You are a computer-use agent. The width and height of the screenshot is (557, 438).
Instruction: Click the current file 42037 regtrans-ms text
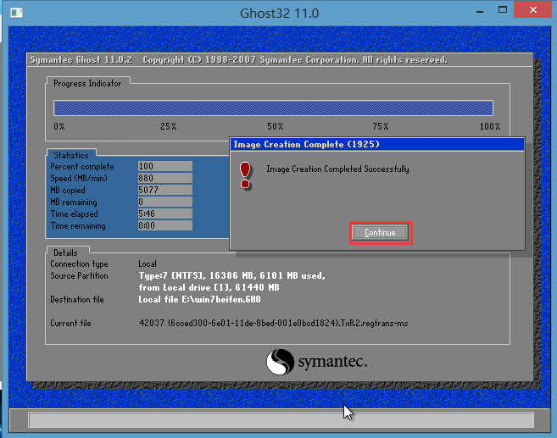(274, 324)
